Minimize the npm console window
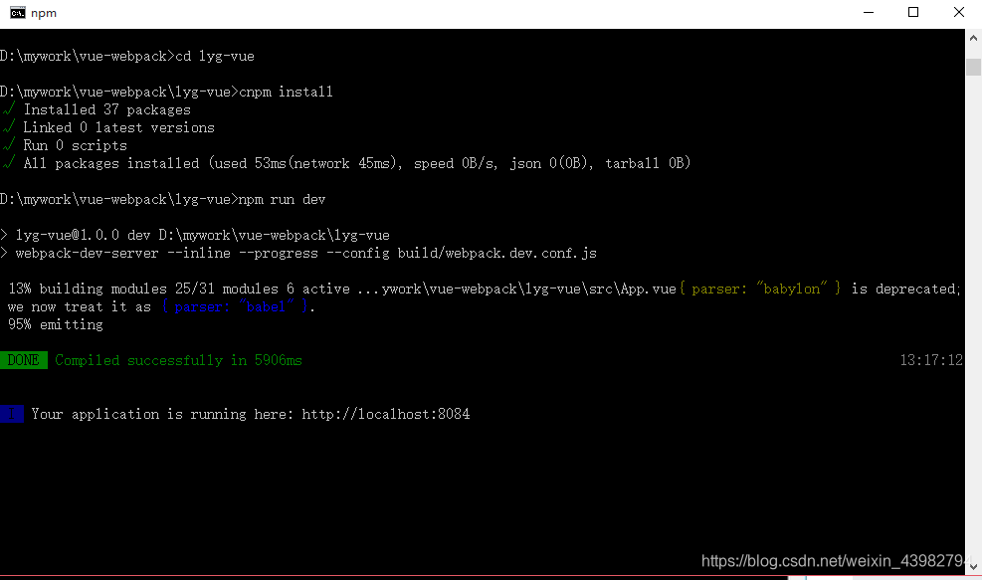 click(x=868, y=13)
